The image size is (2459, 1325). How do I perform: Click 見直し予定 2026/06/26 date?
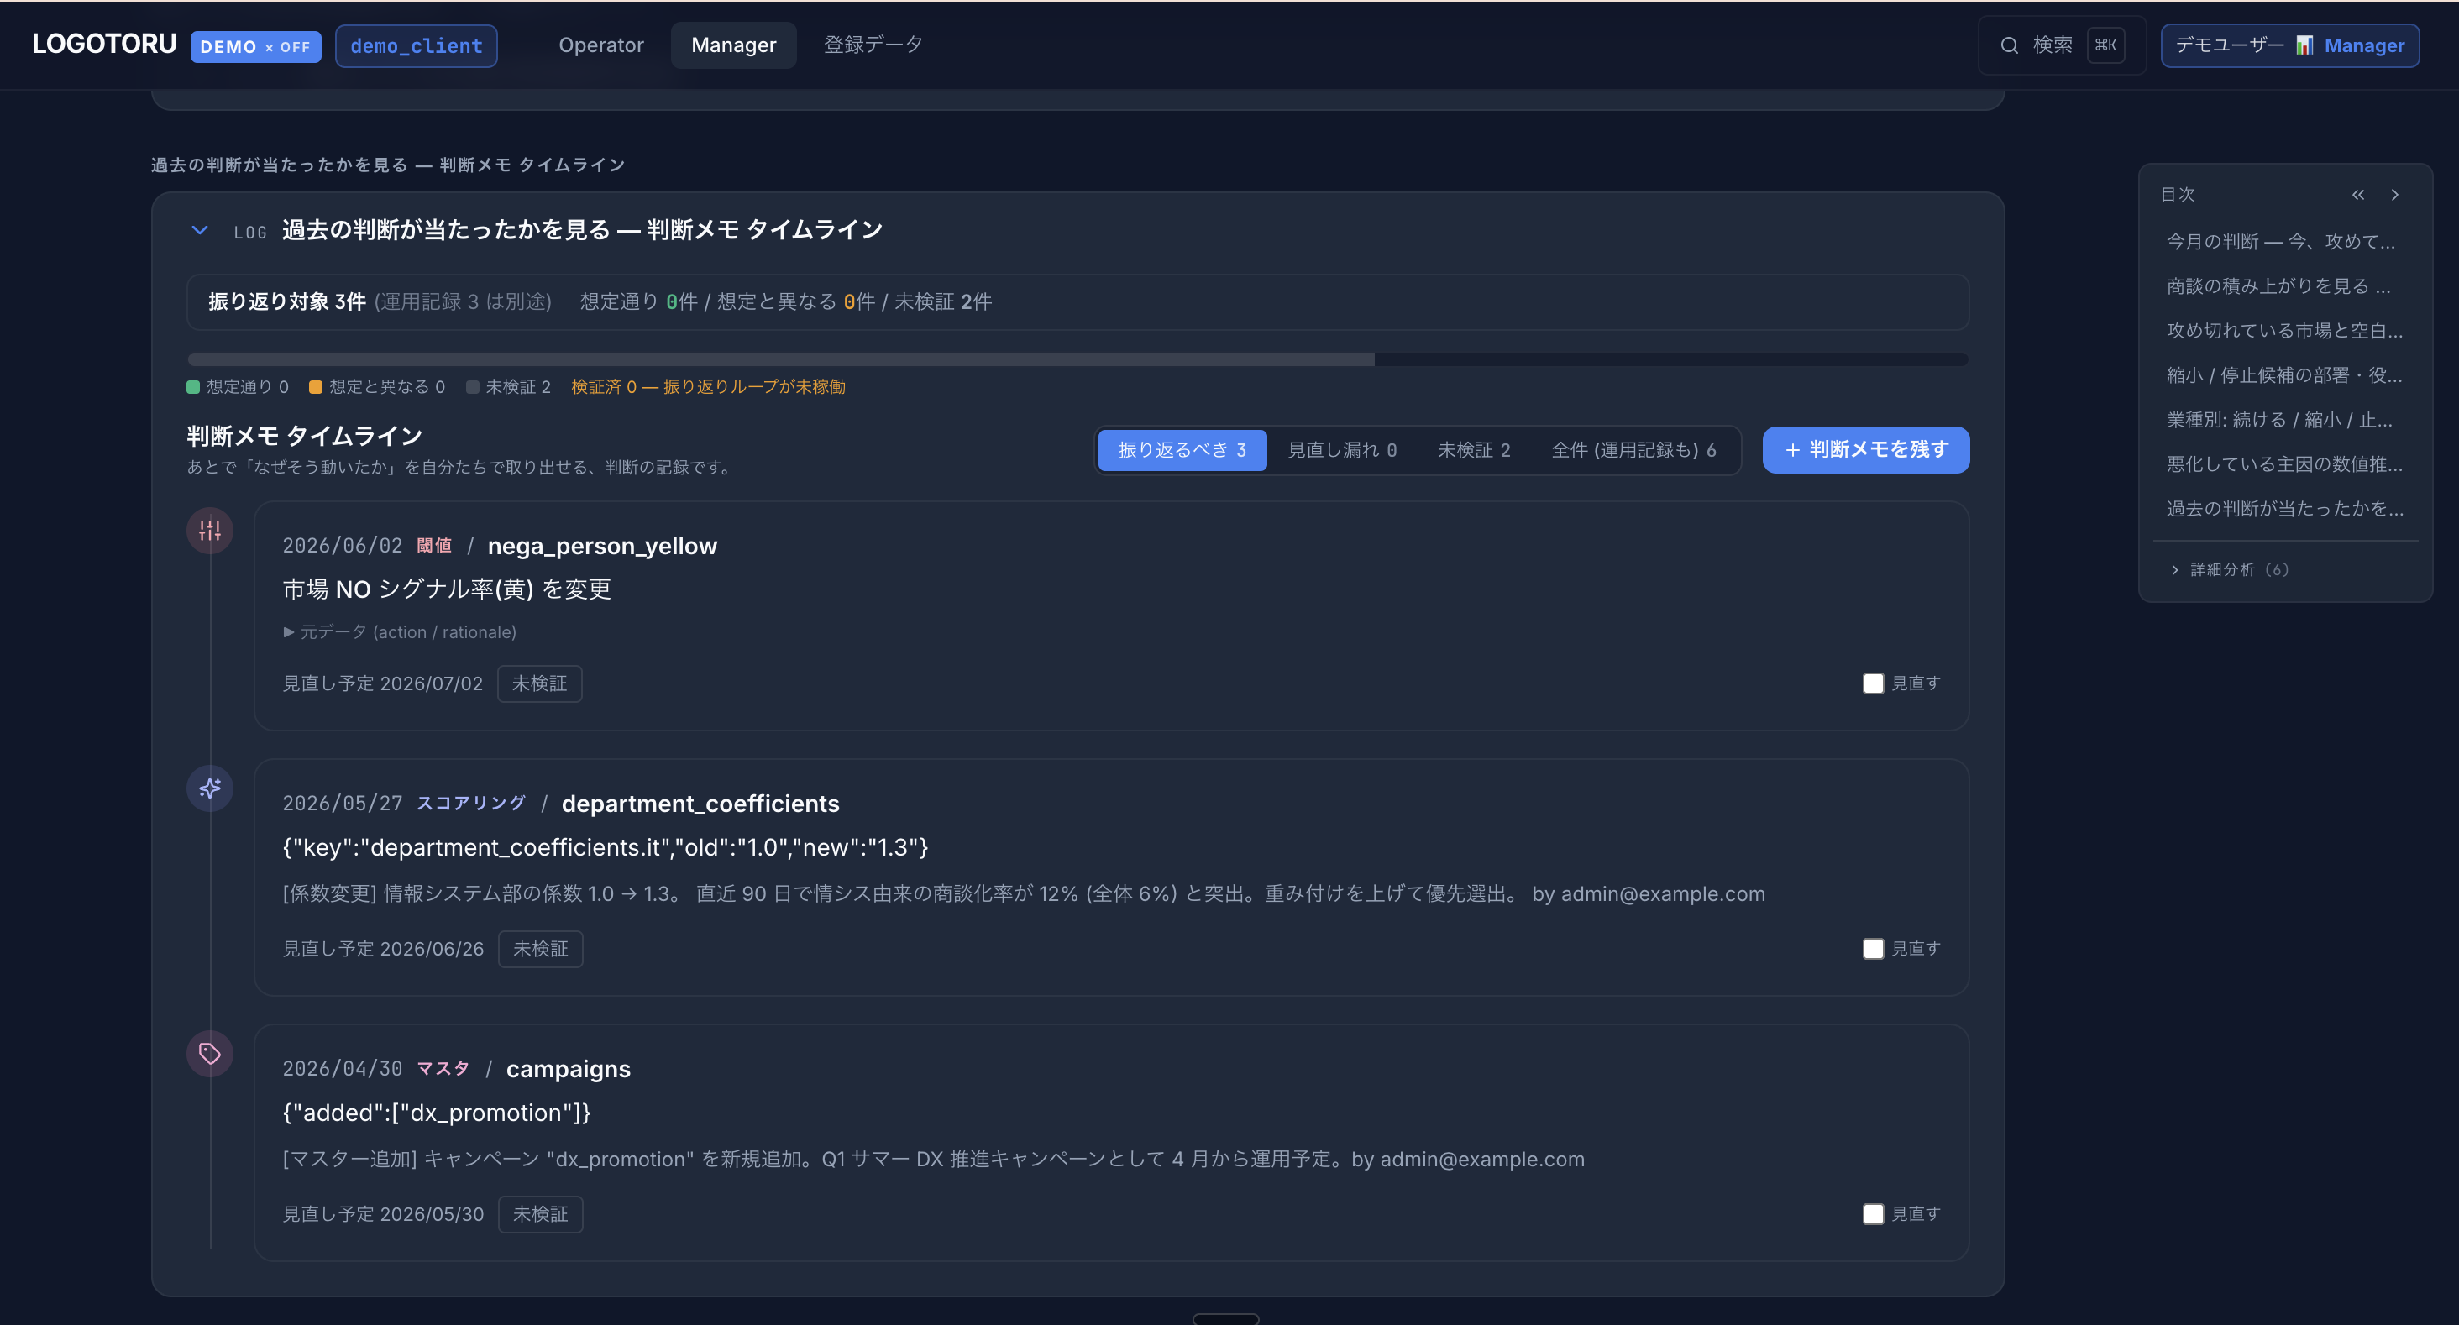coord(383,949)
